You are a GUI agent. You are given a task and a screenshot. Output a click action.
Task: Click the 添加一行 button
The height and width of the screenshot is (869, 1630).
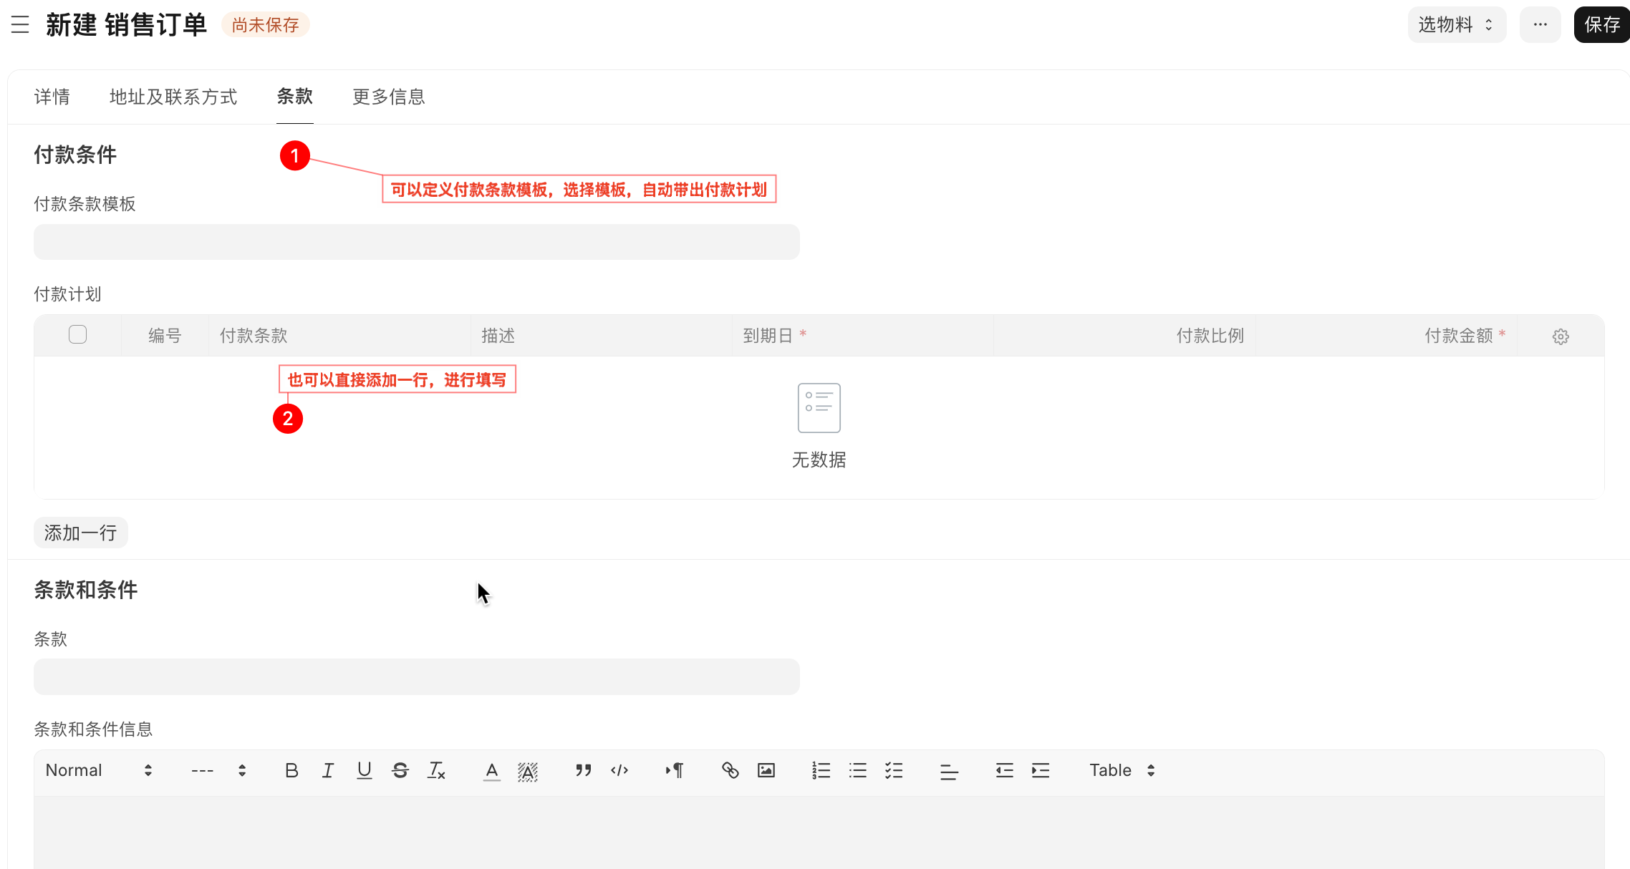point(80,533)
